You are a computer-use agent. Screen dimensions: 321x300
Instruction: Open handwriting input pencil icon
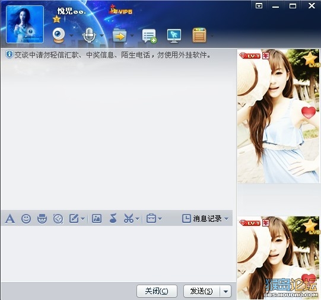coord(74,219)
